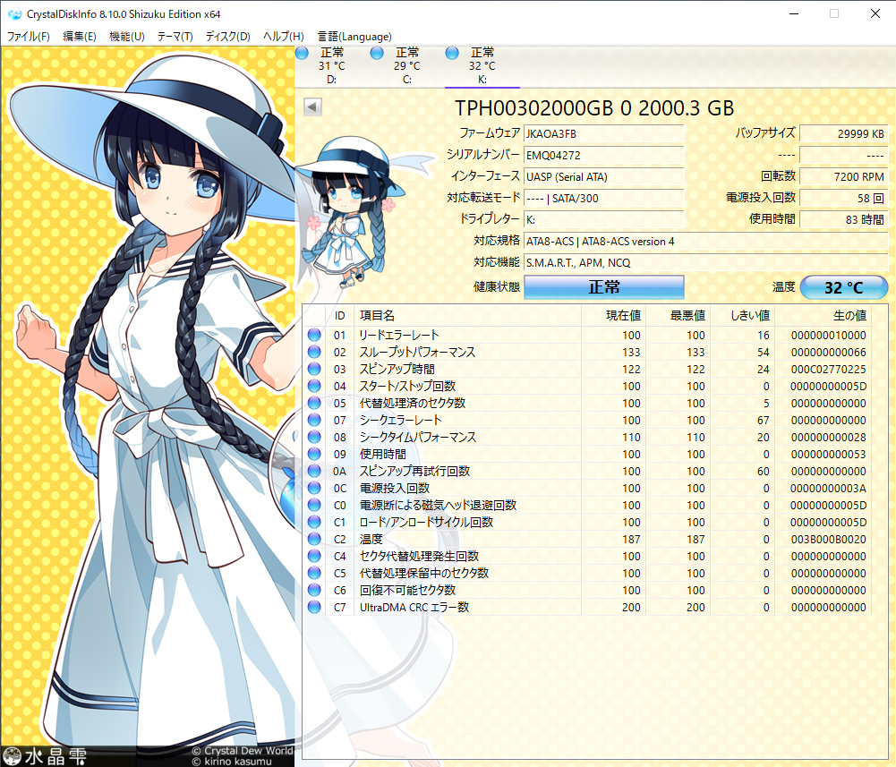Click status orb for drive C:
896x767 pixels.
click(377, 54)
